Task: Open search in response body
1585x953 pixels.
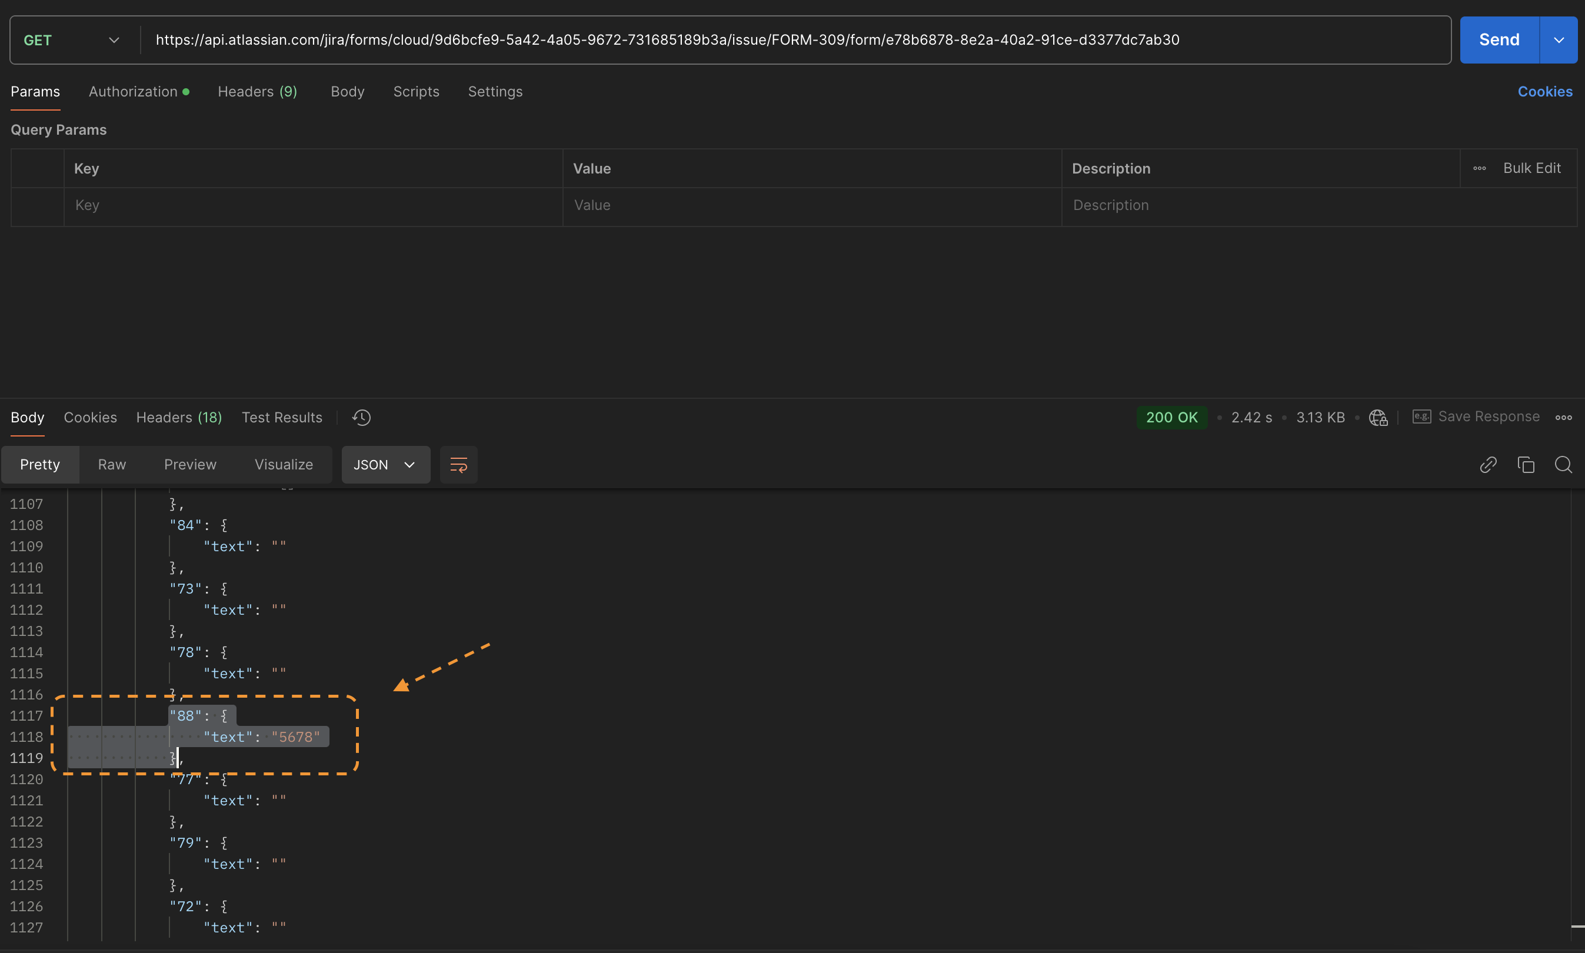Action: coord(1563,465)
